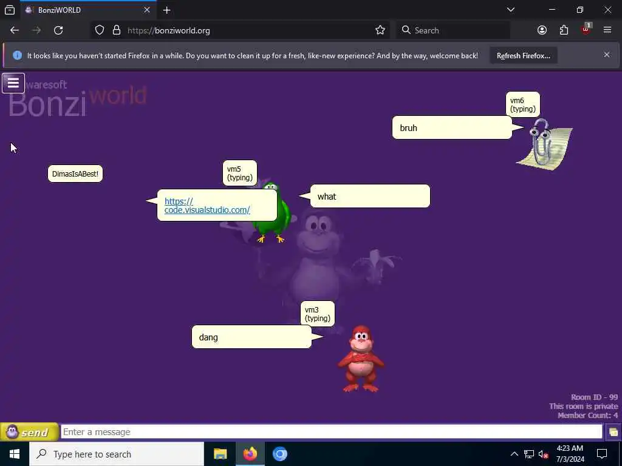Click the 'what' speech bubble
This screenshot has width=622, height=466.
pos(370,196)
